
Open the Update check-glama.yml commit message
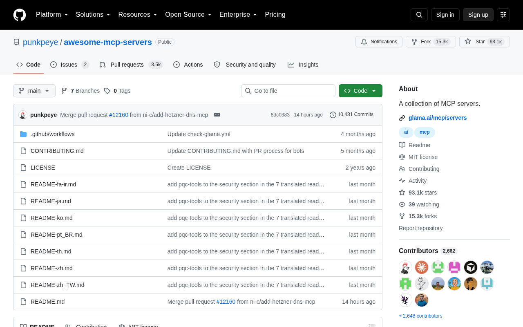pos(199,134)
